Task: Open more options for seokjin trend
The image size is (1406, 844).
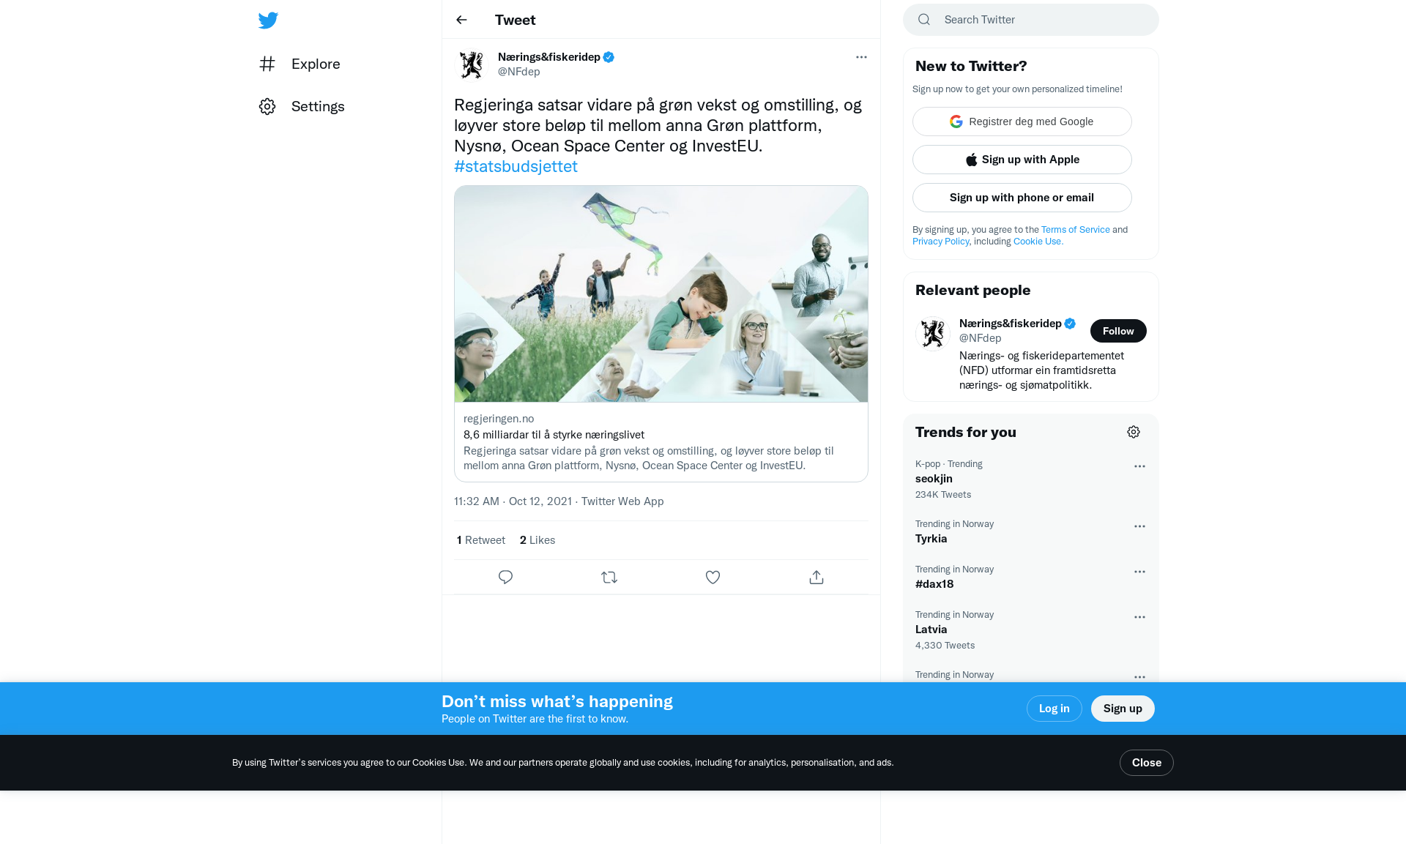Action: pos(1139,466)
